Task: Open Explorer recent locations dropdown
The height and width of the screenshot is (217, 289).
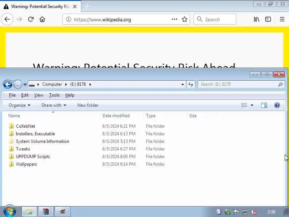Action: click(x=25, y=85)
